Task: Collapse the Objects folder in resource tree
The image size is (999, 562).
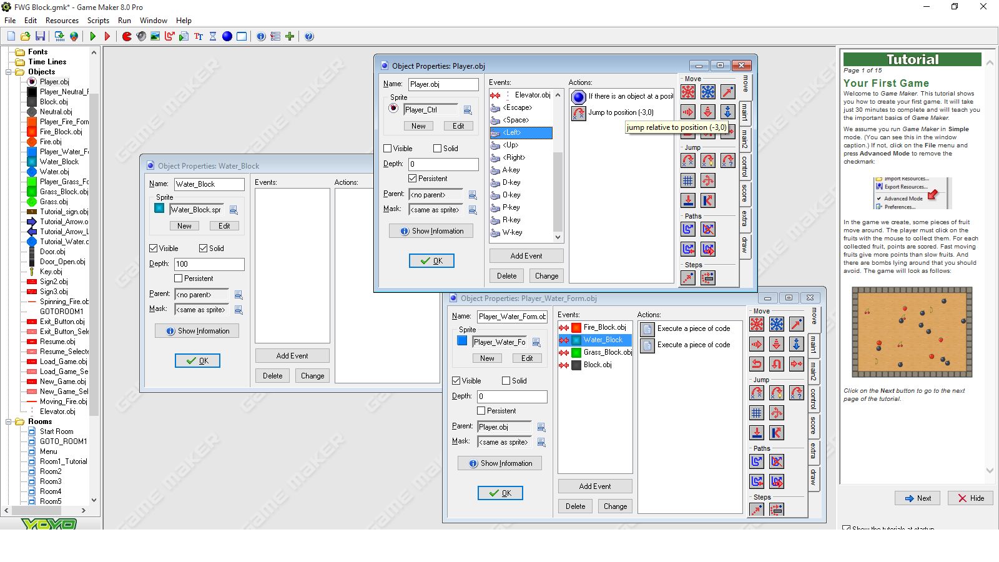Action: [x=9, y=72]
